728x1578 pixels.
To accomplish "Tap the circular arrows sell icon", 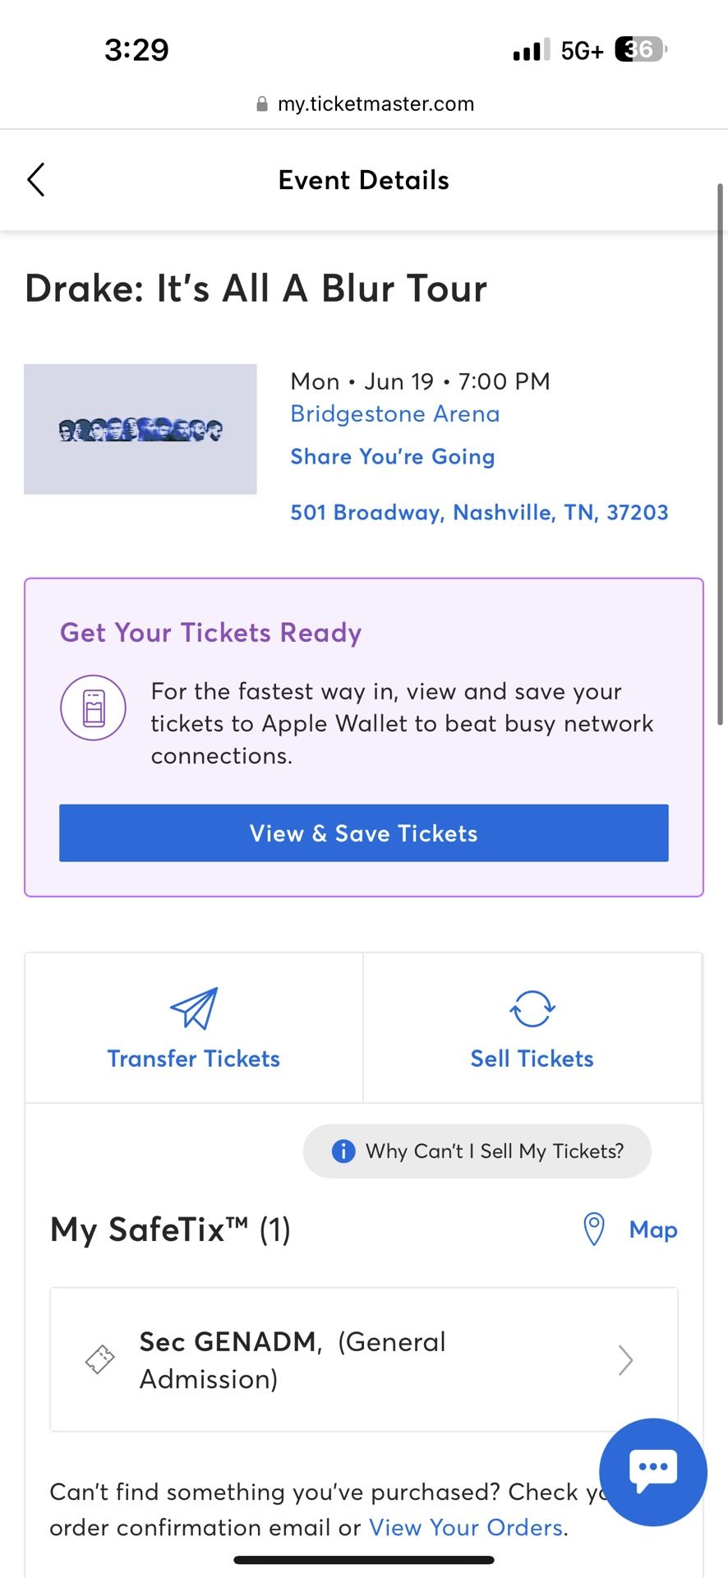I will 532,1008.
